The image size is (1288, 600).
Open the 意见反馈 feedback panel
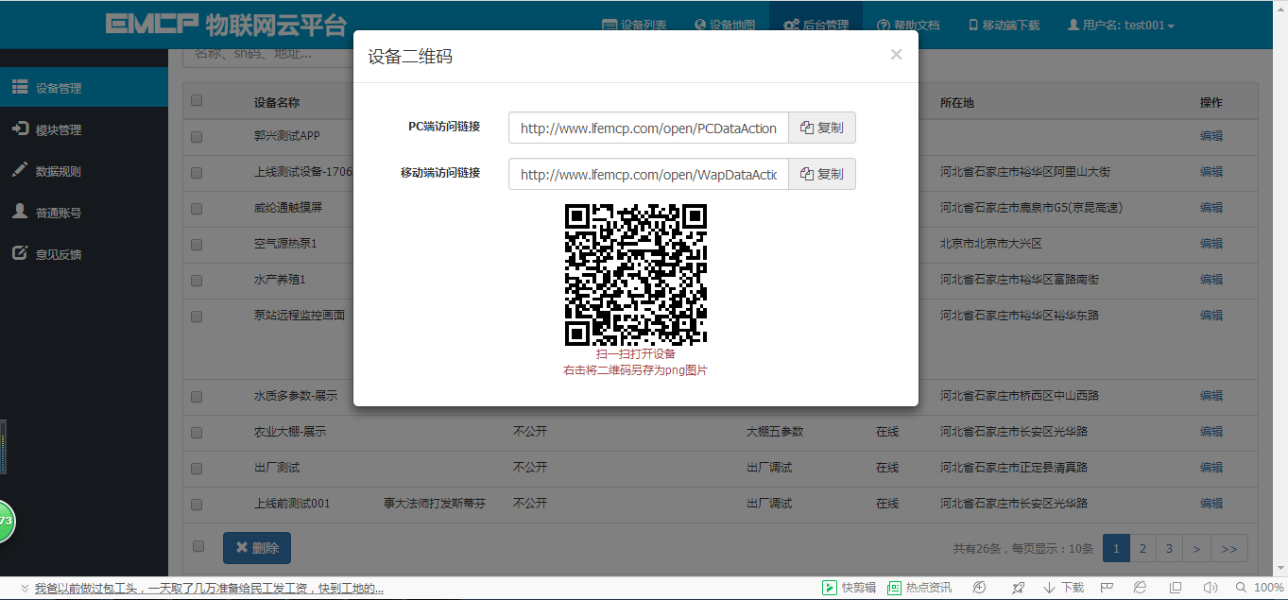pos(57,253)
